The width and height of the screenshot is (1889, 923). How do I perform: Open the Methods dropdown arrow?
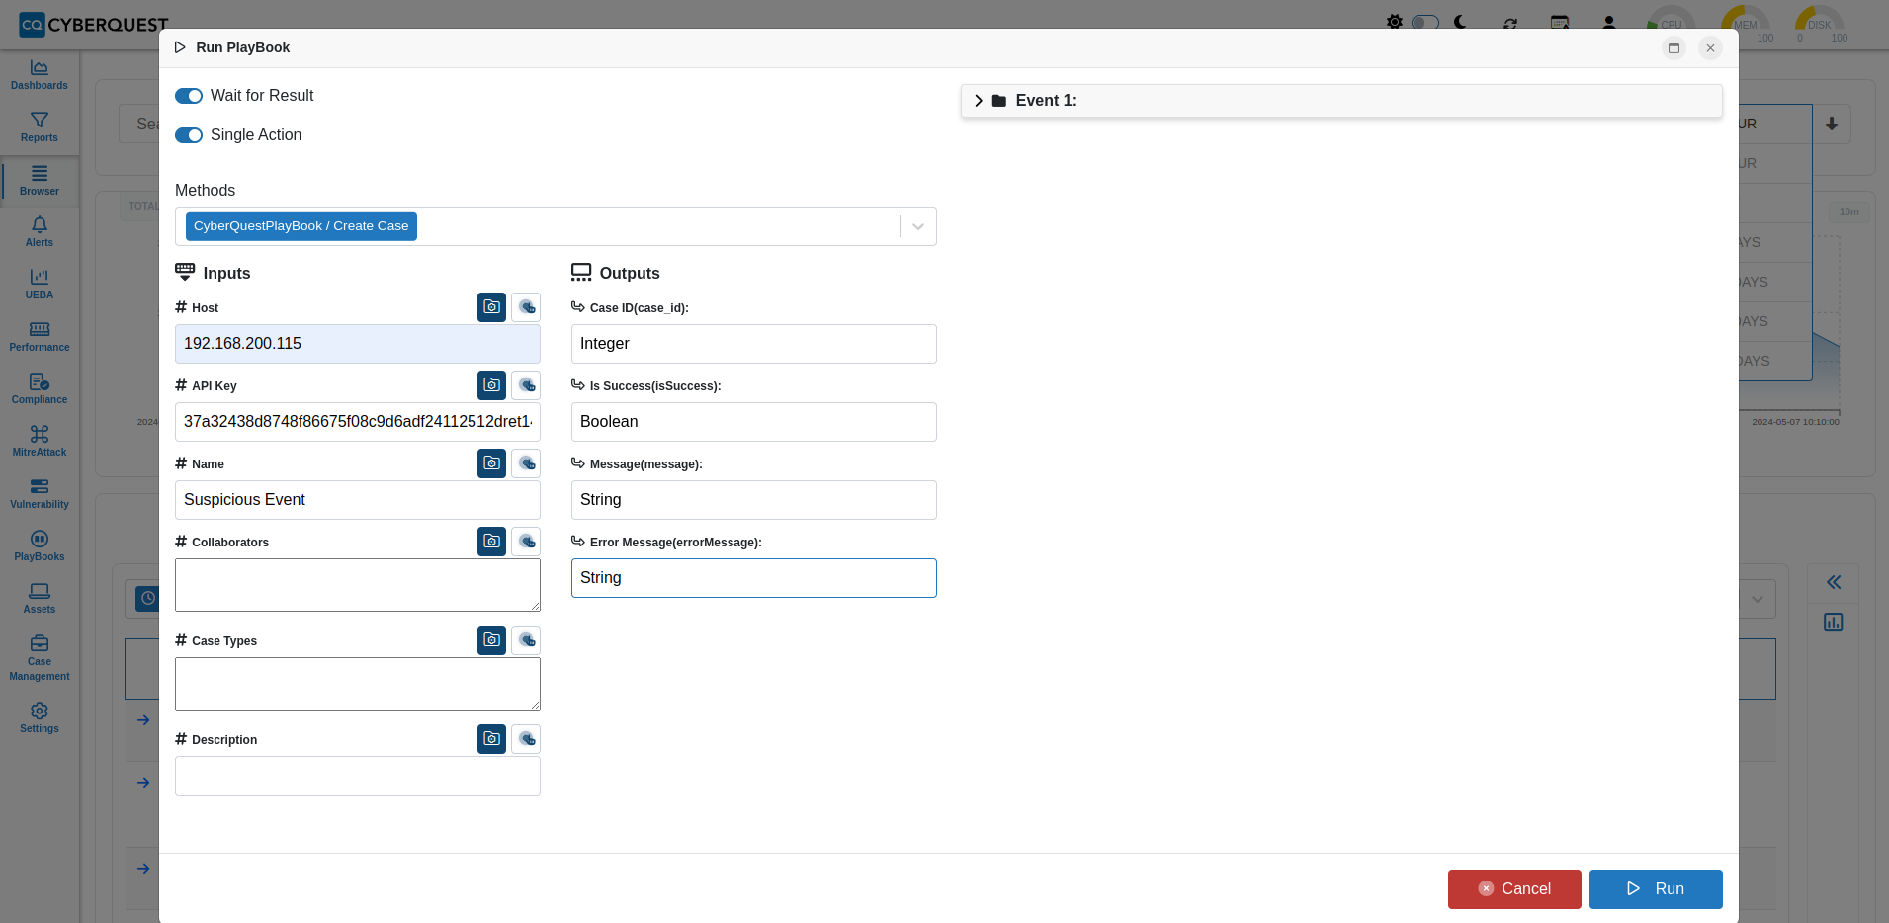point(918,226)
